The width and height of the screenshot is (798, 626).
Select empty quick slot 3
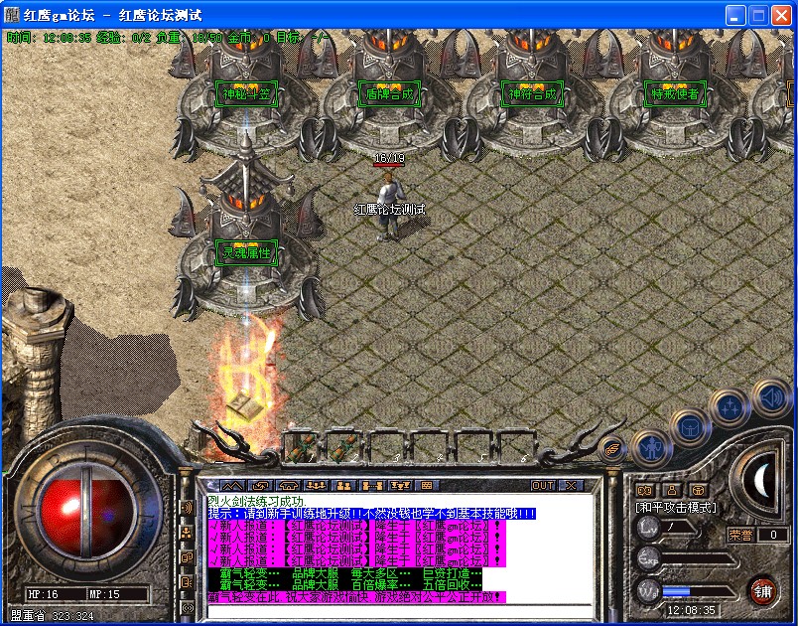[x=388, y=447]
